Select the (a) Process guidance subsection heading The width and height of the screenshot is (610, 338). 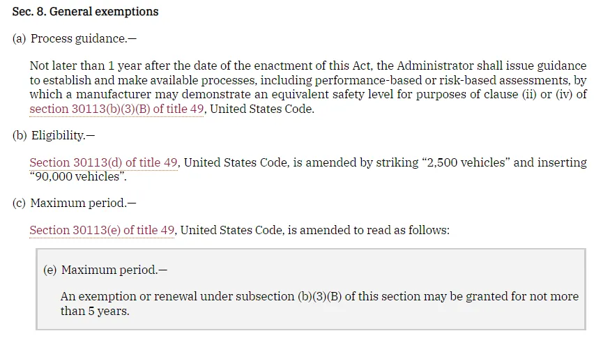[x=75, y=38]
